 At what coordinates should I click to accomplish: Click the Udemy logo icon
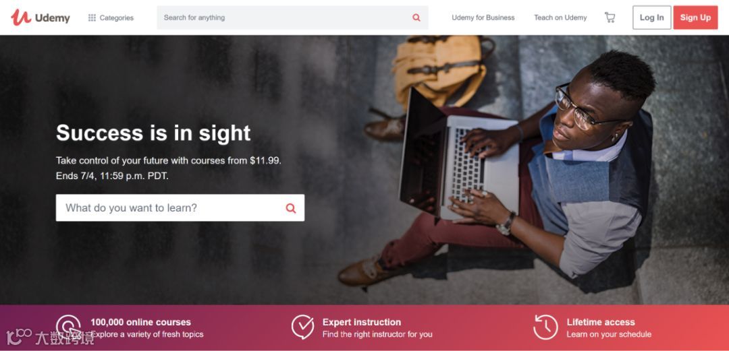pyautogui.click(x=21, y=17)
